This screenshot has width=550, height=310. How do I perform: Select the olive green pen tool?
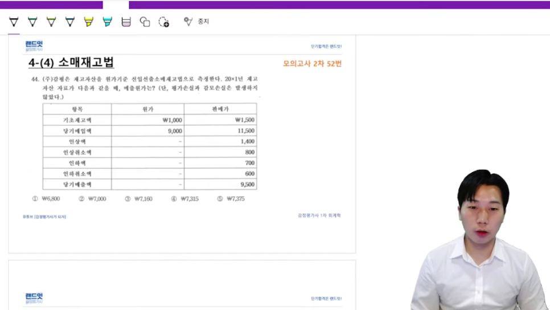coord(51,22)
